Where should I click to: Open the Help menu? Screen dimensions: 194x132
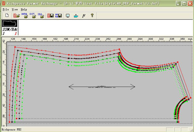24,9
